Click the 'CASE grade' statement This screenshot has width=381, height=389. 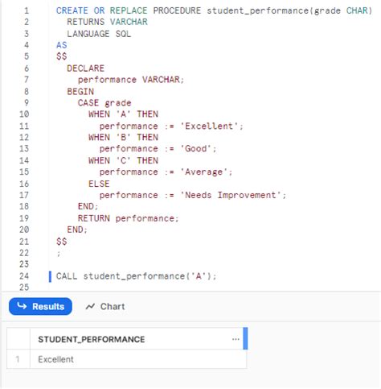tap(104, 103)
